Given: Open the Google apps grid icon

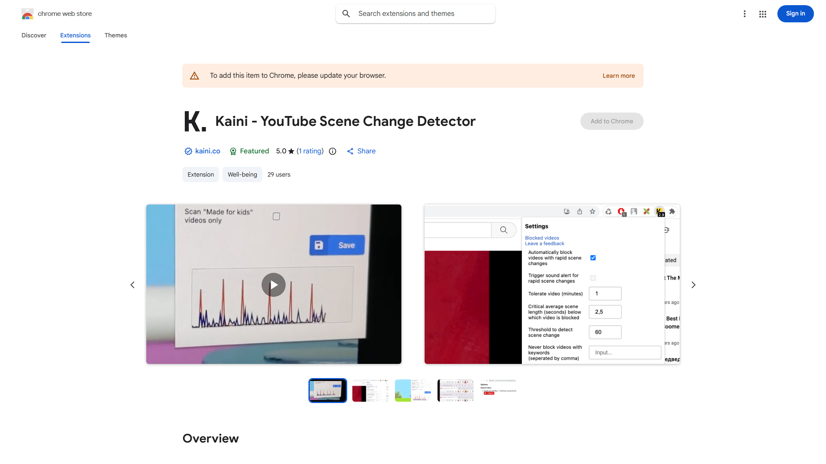Looking at the screenshot, I should click(x=763, y=14).
